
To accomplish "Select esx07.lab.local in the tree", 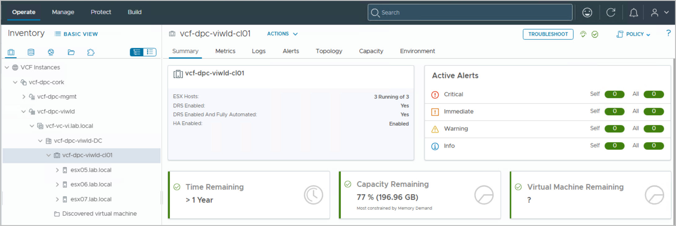I will (x=91, y=199).
